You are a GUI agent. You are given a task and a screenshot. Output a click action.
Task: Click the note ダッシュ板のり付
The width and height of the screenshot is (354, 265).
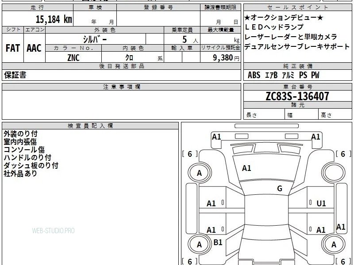(x=31, y=165)
